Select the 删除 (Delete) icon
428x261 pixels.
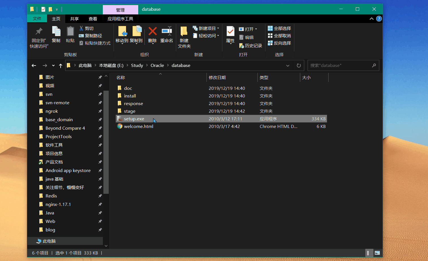[152, 35]
